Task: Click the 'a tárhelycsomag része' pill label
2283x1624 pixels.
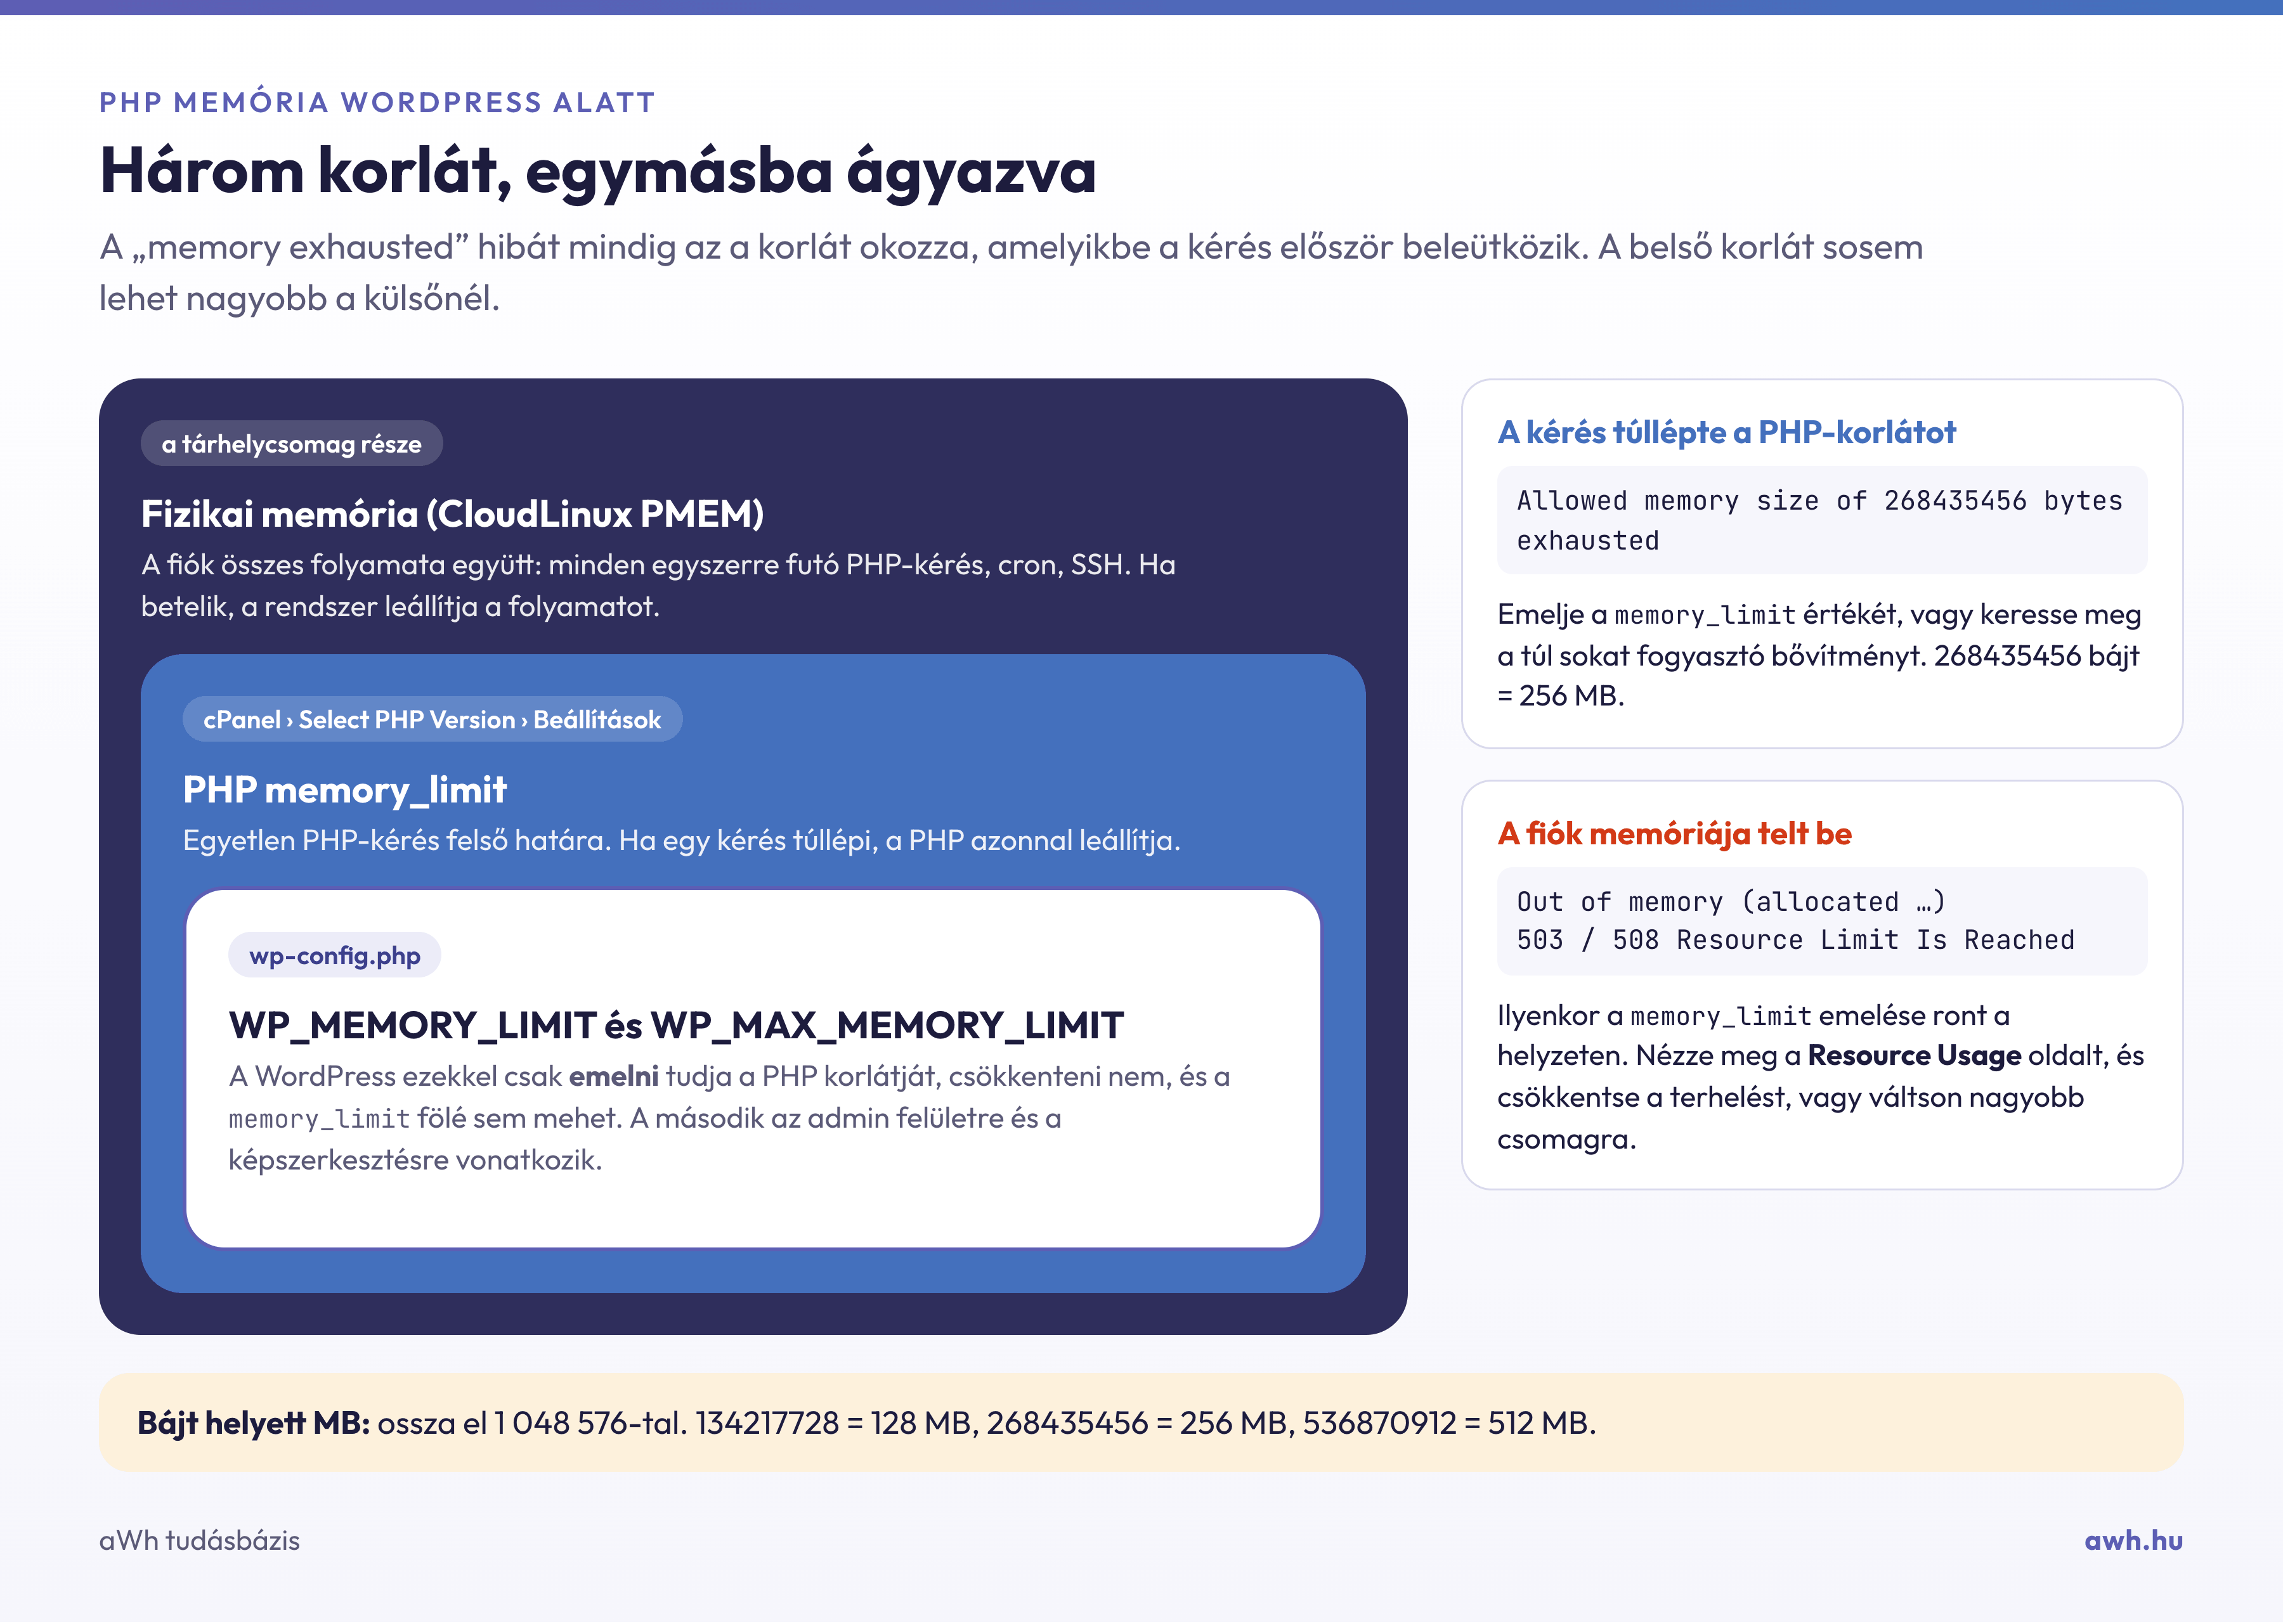Action: click(291, 444)
